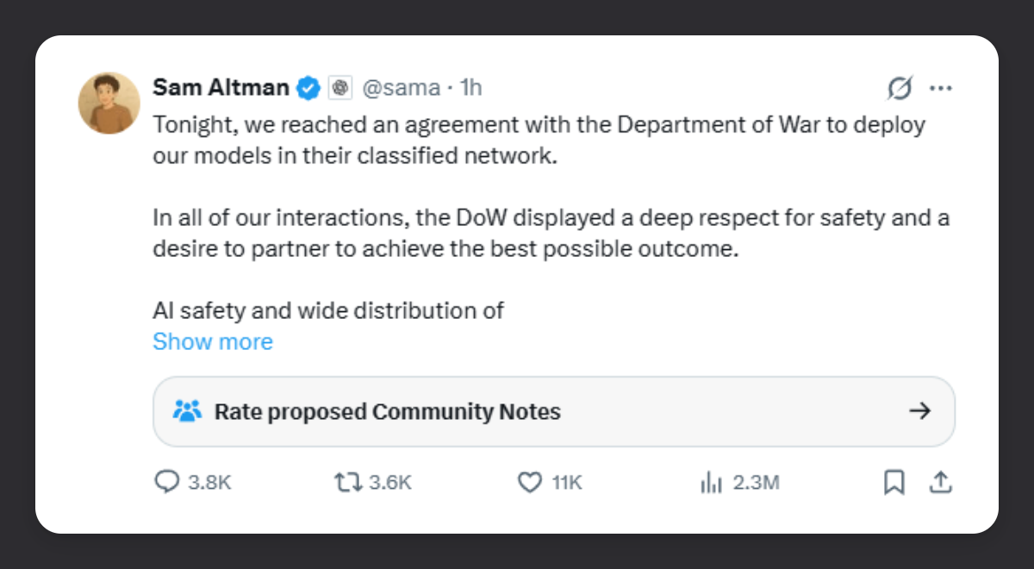1034x569 pixels.
Task: Click the Community Notes people icon
Action: click(186, 411)
